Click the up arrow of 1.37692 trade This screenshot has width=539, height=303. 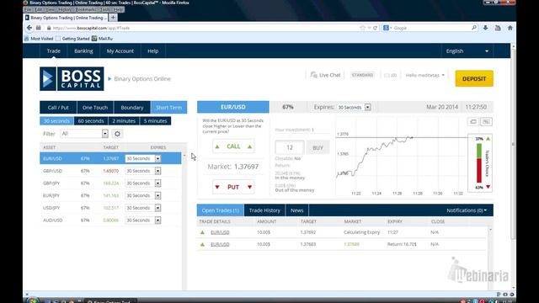(202, 232)
